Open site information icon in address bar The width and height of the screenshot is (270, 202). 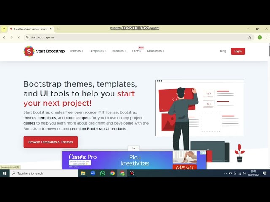click(x=27, y=37)
